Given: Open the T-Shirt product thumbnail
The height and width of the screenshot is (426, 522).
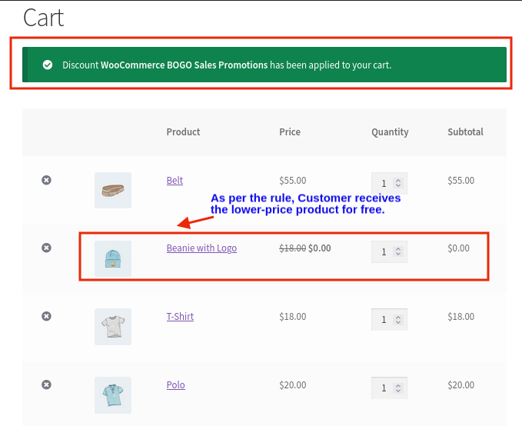Looking at the screenshot, I should (x=113, y=327).
